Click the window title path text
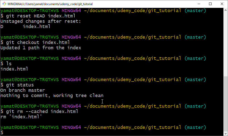Viewport: 228px width, 136px height. tap(50, 4)
